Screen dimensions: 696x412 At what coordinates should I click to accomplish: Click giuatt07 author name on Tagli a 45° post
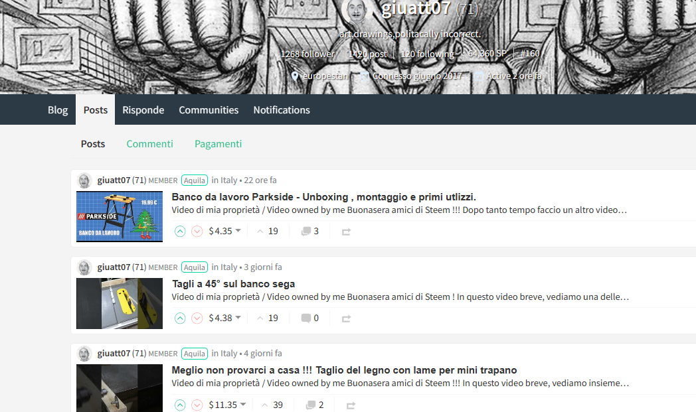(114, 267)
